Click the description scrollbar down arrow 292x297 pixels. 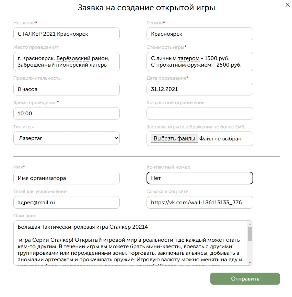click(250, 262)
